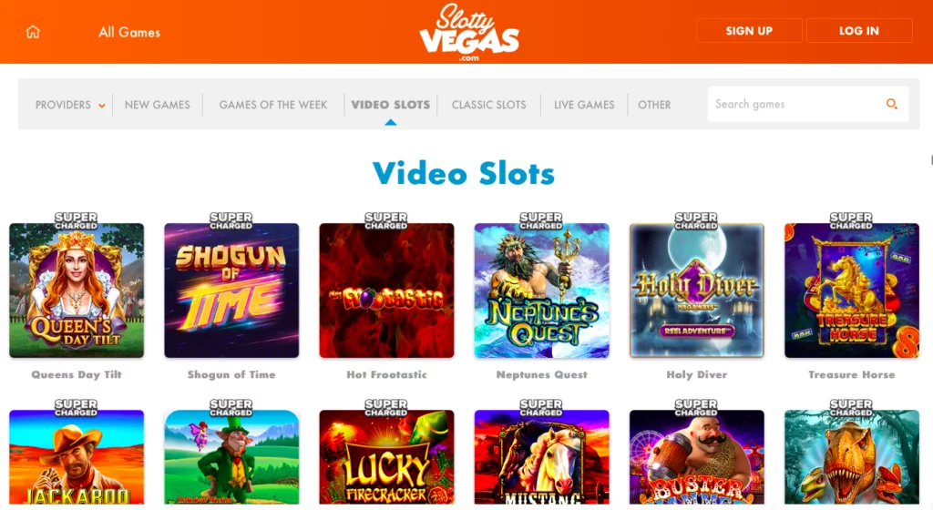The image size is (933, 510).
Task: Select Neptunes Quest game thumbnail
Action: click(541, 291)
